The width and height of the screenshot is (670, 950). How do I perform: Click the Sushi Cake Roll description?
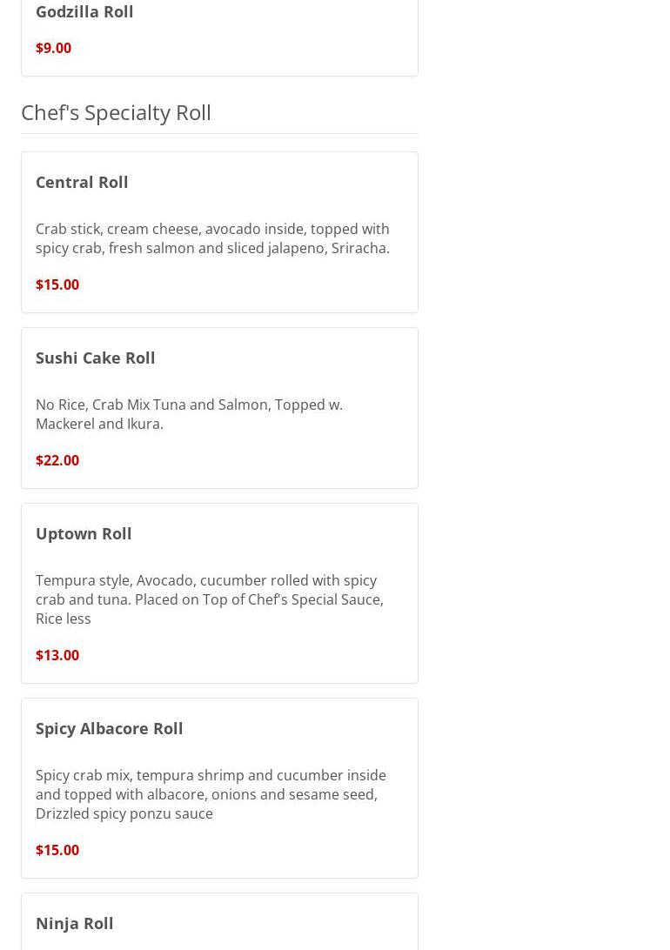189,414
